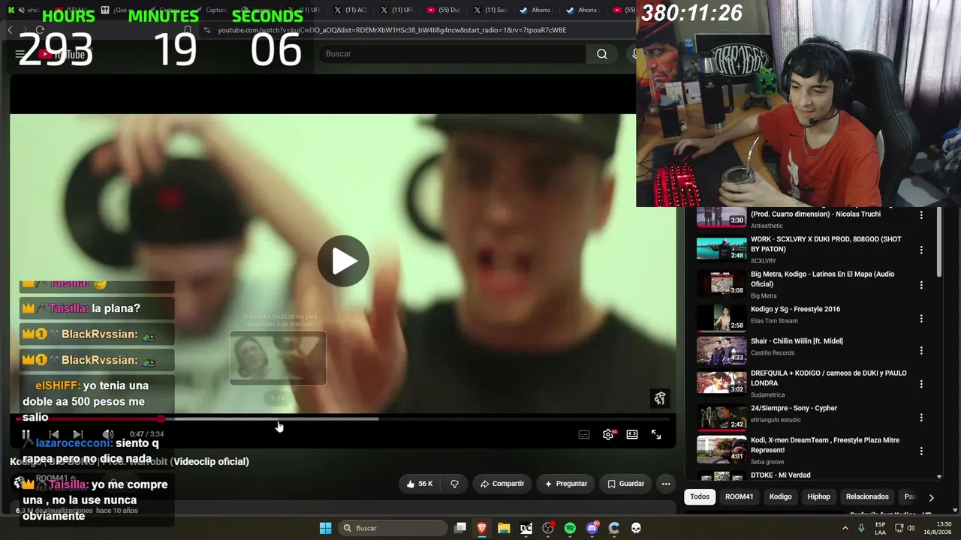This screenshot has height=540, width=961.
Task: Open more actions menu below video
Action: 666,484
